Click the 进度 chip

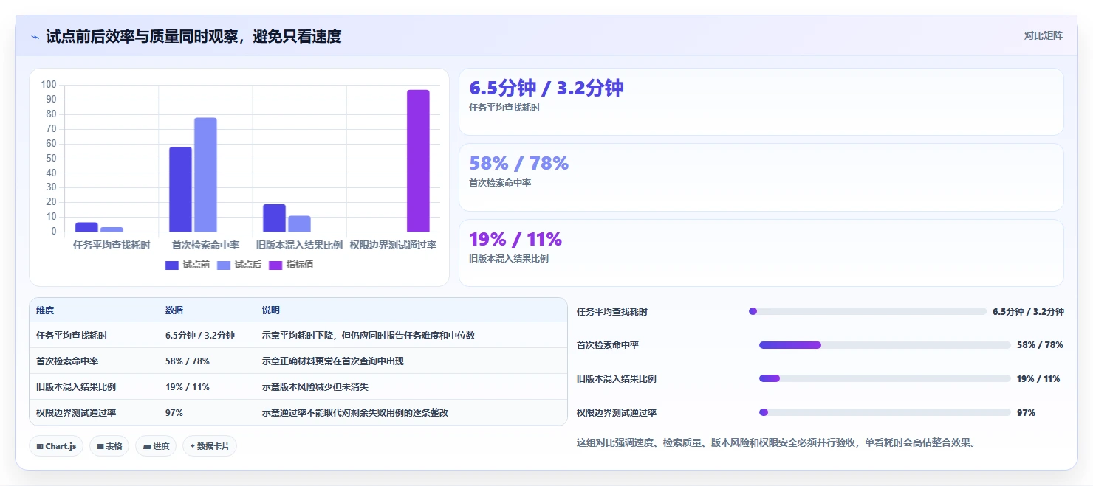point(156,446)
